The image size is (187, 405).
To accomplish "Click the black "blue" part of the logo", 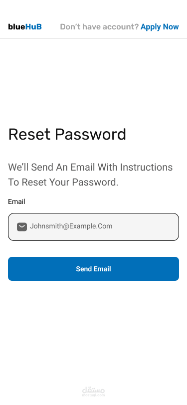I will pyautogui.click(x=16, y=26).
